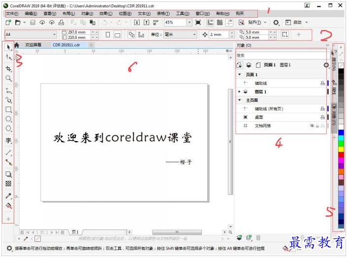Click delete trash button in Objects docker
The image size is (349, 258).
point(258,237)
